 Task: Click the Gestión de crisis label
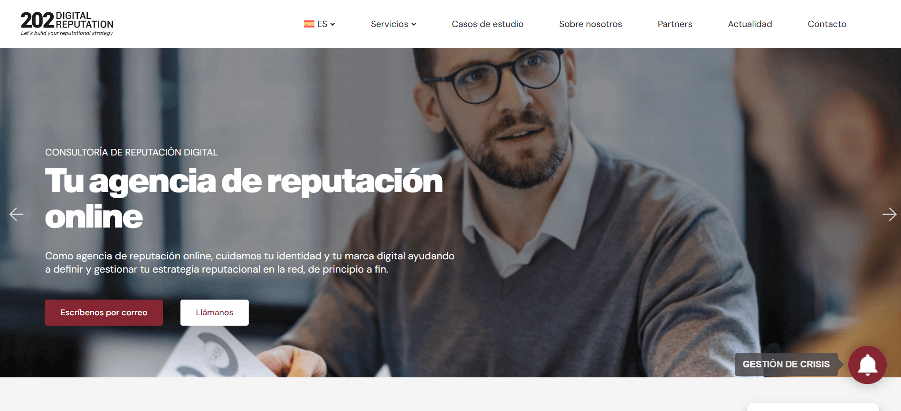786,365
